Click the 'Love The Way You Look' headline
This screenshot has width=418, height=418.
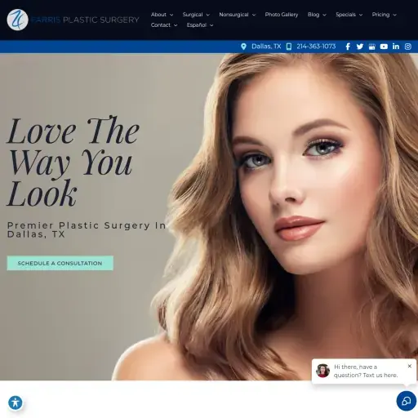coord(73,161)
